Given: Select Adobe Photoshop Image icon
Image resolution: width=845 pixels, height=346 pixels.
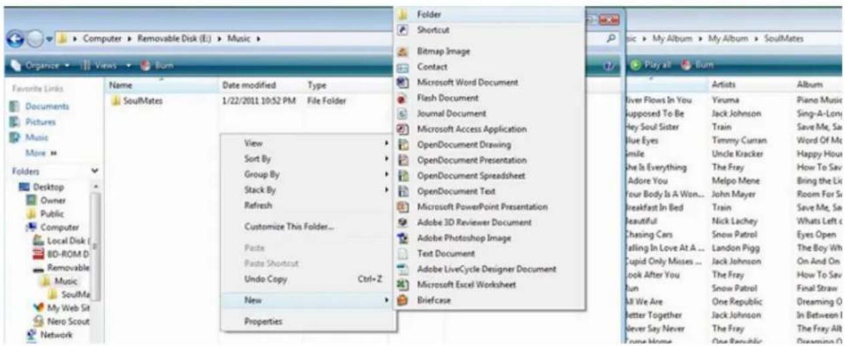Looking at the screenshot, I should 402,238.
